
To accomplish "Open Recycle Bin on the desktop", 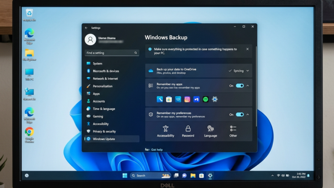I will click(29, 15).
